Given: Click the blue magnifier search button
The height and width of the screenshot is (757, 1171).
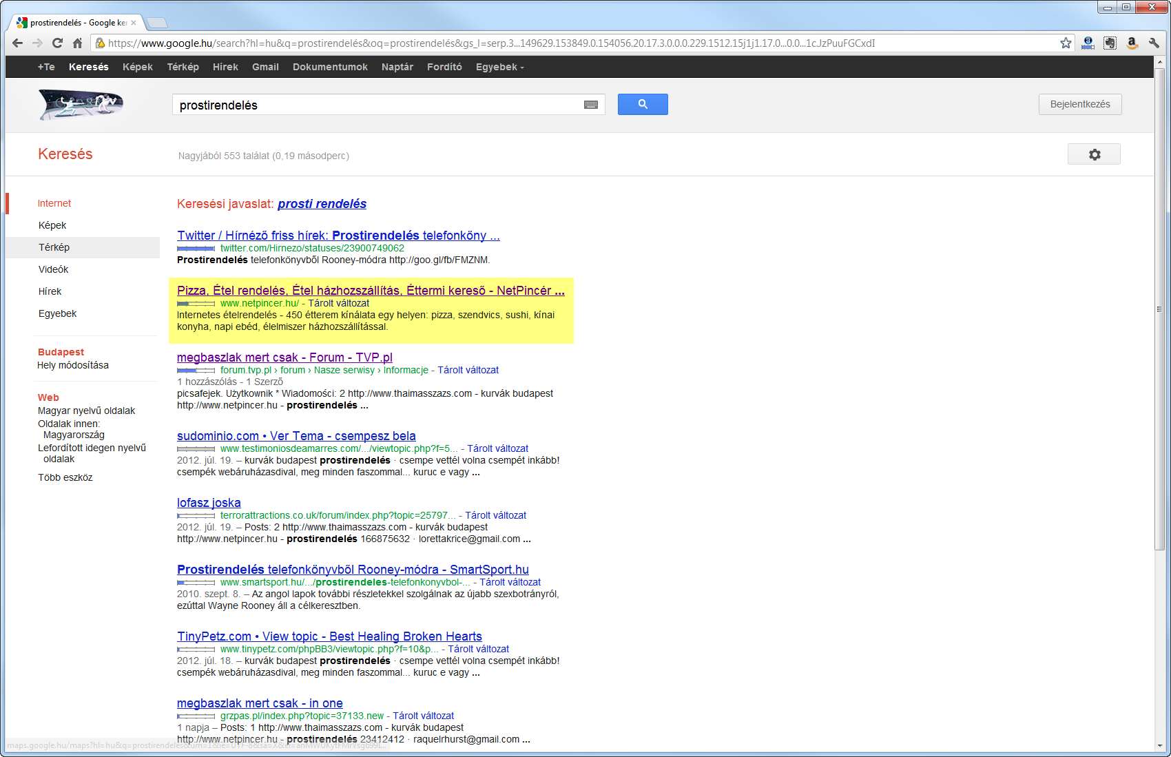Looking at the screenshot, I should pos(643,104).
